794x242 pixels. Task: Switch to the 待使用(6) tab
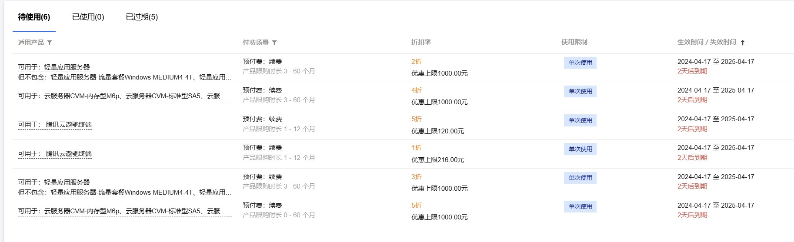34,17
